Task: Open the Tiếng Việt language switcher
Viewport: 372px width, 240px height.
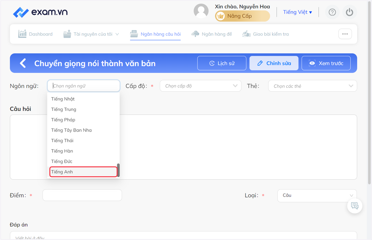Action: pos(298,12)
